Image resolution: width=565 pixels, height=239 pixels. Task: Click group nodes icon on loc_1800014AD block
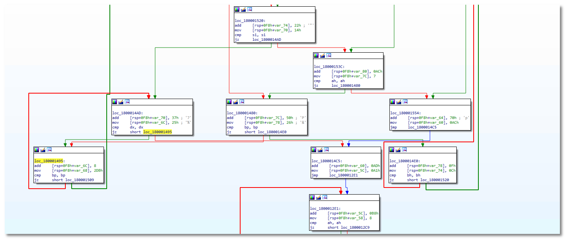click(x=128, y=102)
